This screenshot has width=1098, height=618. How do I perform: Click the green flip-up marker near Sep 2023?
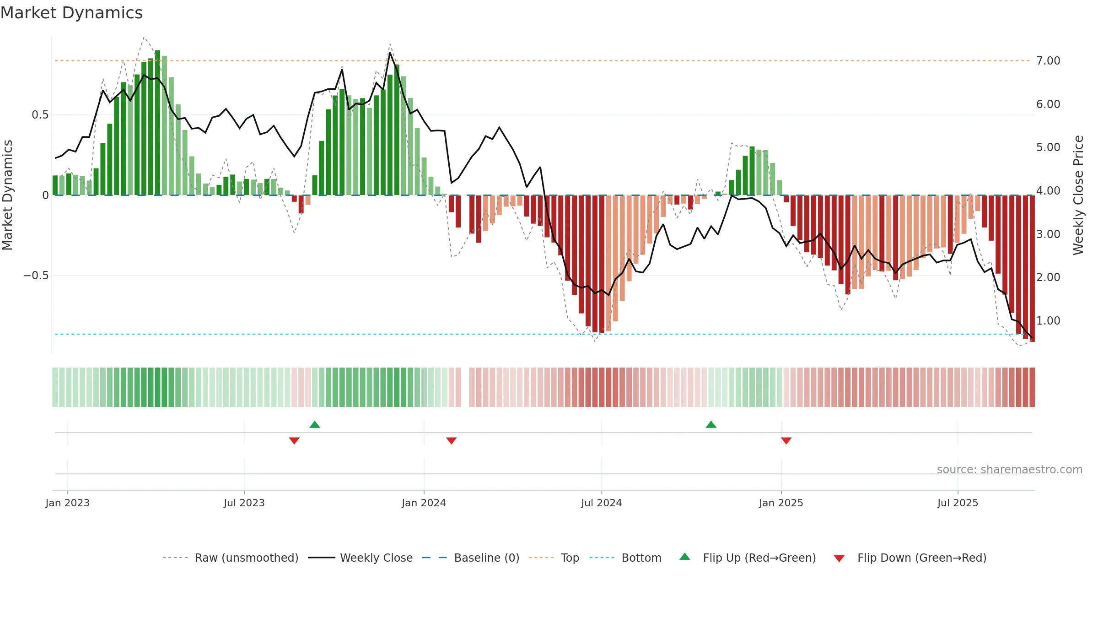[315, 424]
